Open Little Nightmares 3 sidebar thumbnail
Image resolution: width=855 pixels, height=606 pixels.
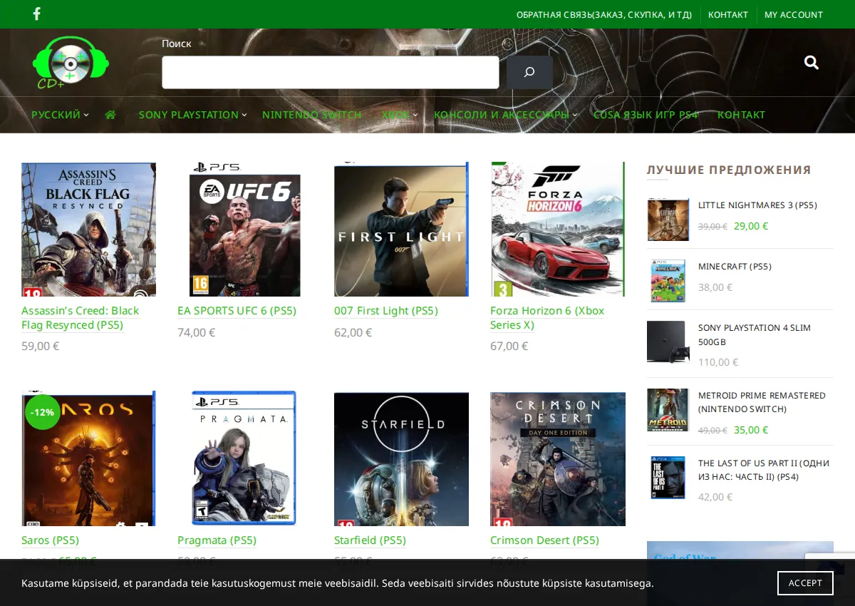click(x=668, y=220)
